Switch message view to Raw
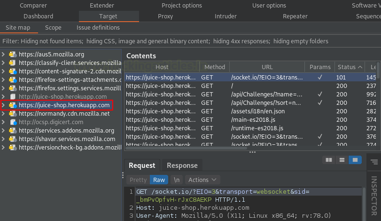This screenshot has height=221, width=381. pyautogui.click(x=159, y=180)
